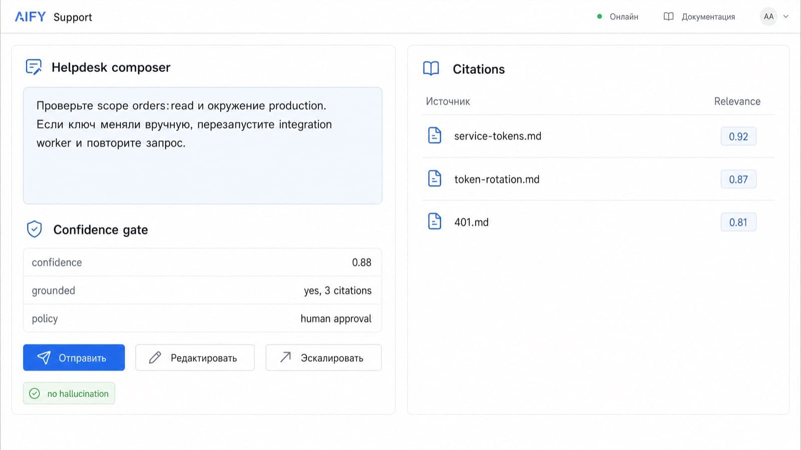
Task: Click the Confidence gate heading
Action: click(101, 229)
